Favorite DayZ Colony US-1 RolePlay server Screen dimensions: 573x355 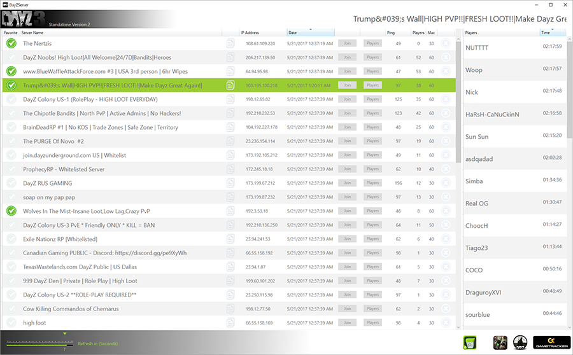point(11,99)
